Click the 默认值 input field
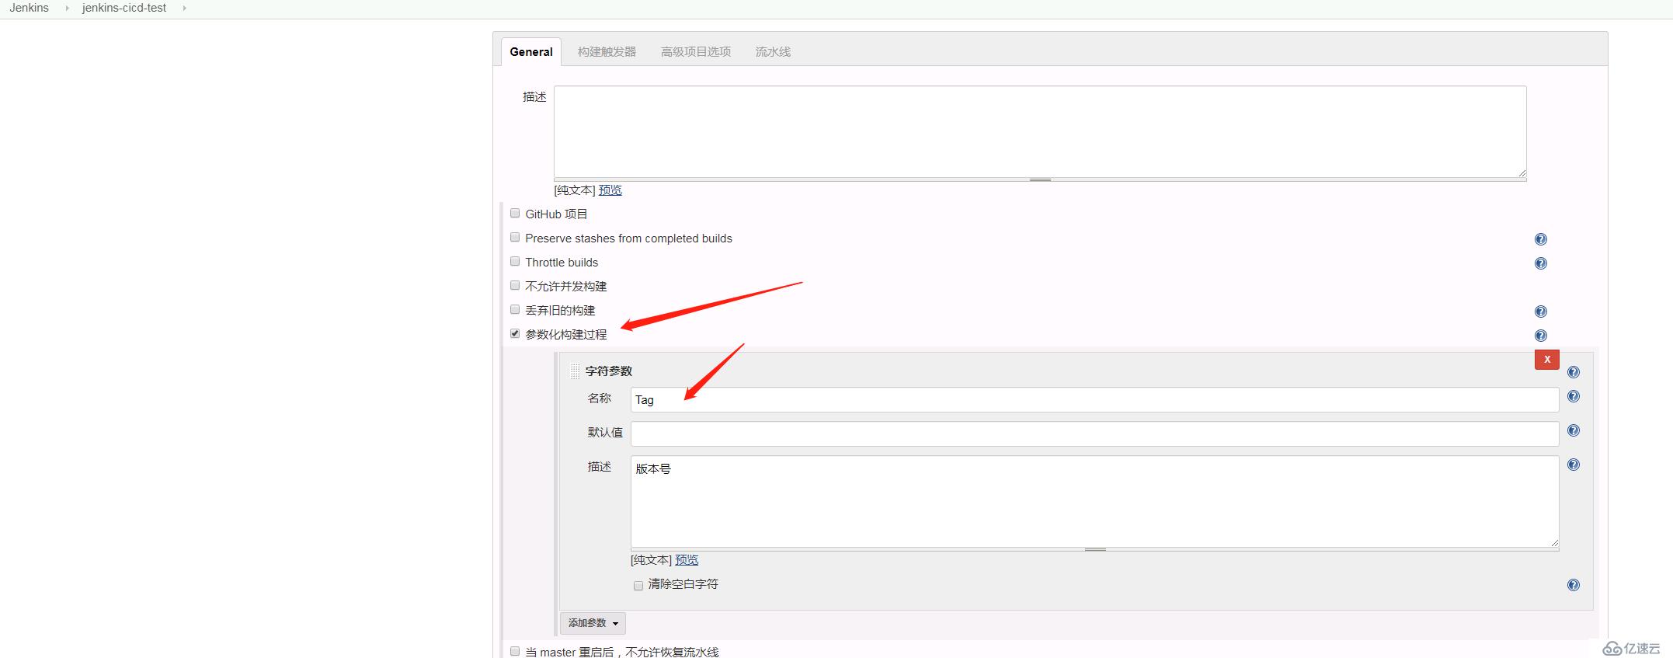Image resolution: width=1673 pixels, height=658 pixels. coord(1094,433)
